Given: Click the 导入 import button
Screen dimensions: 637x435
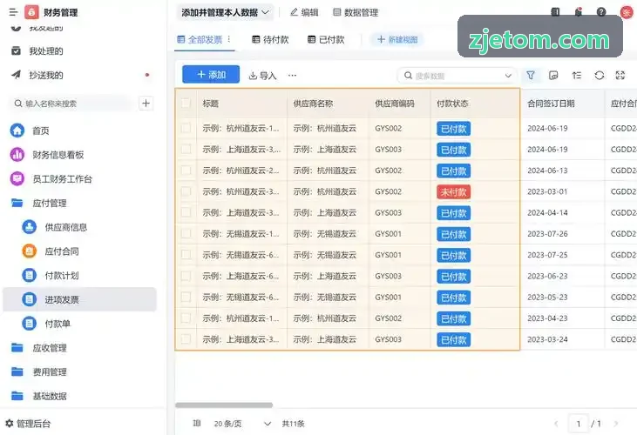Looking at the screenshot, I should [x=262, y=76].
